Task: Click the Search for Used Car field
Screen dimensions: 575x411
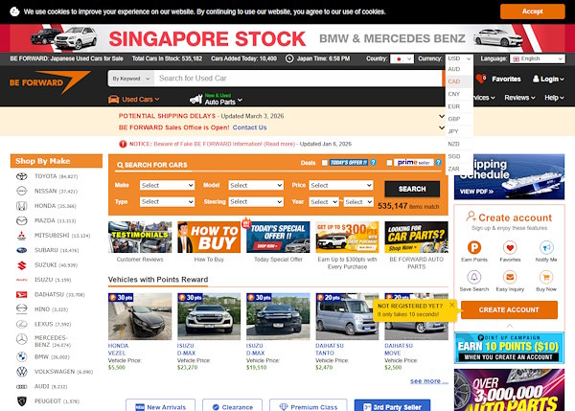Action: pos(298,79)
